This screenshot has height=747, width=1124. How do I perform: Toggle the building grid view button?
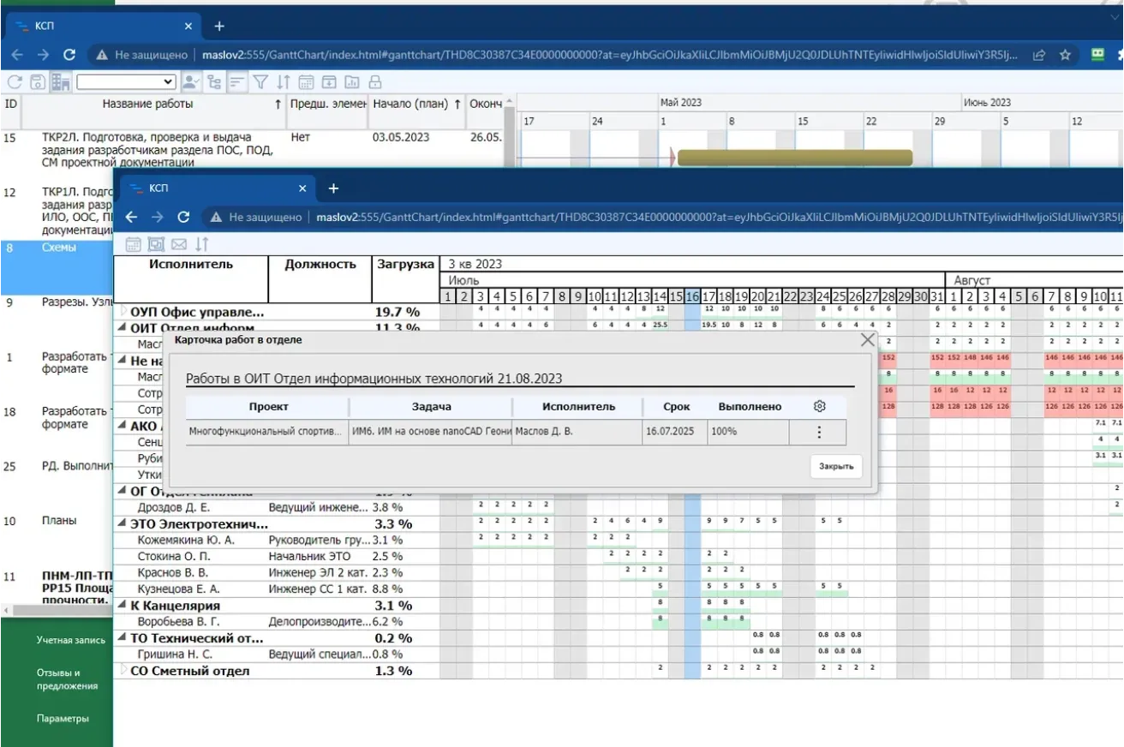[x=61, y=82]
